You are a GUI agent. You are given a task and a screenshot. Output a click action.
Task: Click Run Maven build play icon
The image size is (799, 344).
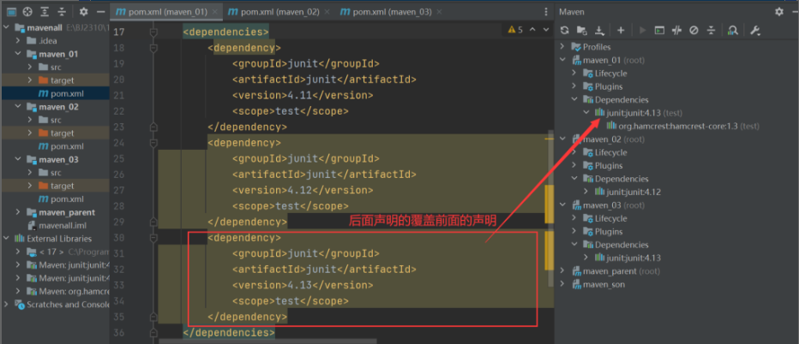tap(642, 31)
